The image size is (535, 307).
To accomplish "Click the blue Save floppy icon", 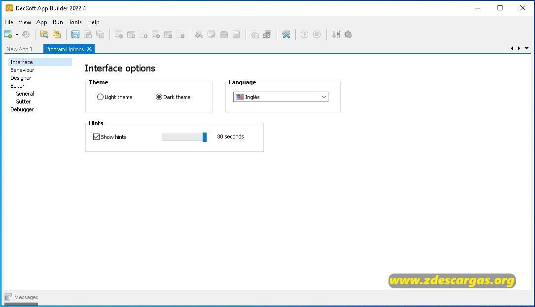I will click(75, 34).
